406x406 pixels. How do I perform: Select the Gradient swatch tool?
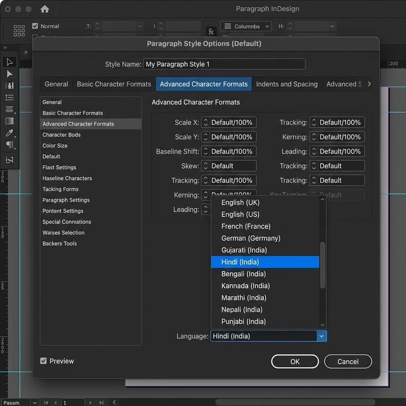click(x=10, y=121)
